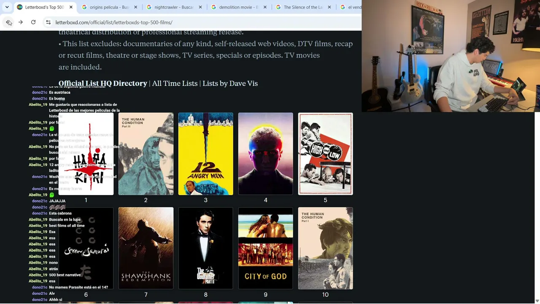540x304 pixels.
Task: Reload the Letterboxd page
Action: (x=33, y=22)
